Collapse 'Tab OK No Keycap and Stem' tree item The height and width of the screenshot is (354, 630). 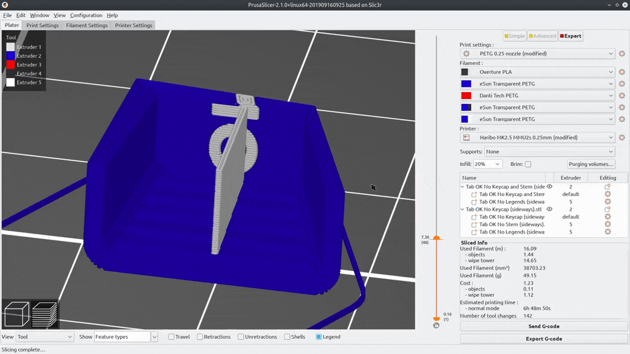tap(463, 187)
